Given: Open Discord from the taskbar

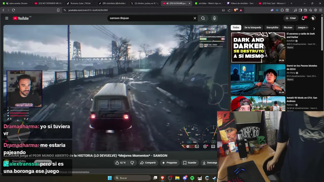Looking at the screenshot, I should point(185,178).
